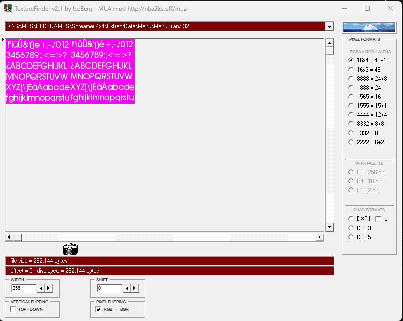Choose the DXT1 quad format

[x=351, y=219]
